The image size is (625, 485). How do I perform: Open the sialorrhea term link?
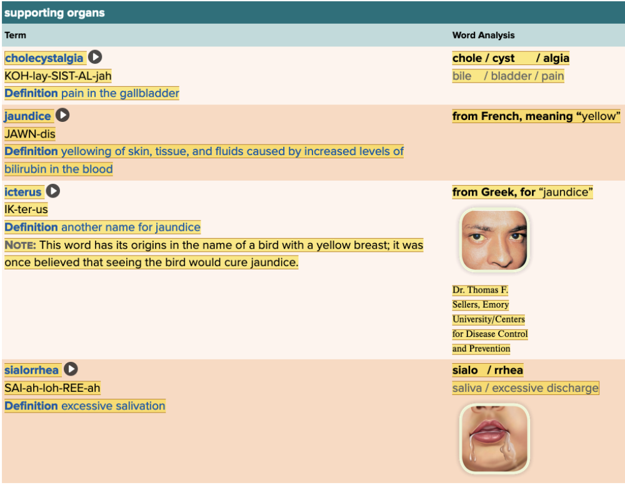tap(32, 370)
